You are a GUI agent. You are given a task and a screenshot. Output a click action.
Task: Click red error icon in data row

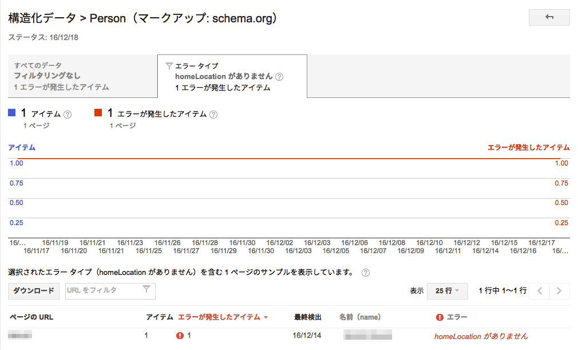click(180, 336)
